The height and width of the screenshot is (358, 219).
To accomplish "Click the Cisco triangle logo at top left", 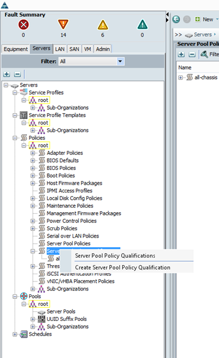I will tap(5, 5).
